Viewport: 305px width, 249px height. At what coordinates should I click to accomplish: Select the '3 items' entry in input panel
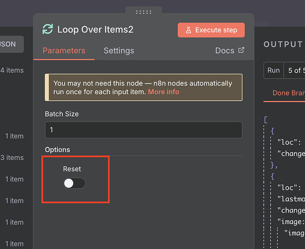(x=12, y=157)
